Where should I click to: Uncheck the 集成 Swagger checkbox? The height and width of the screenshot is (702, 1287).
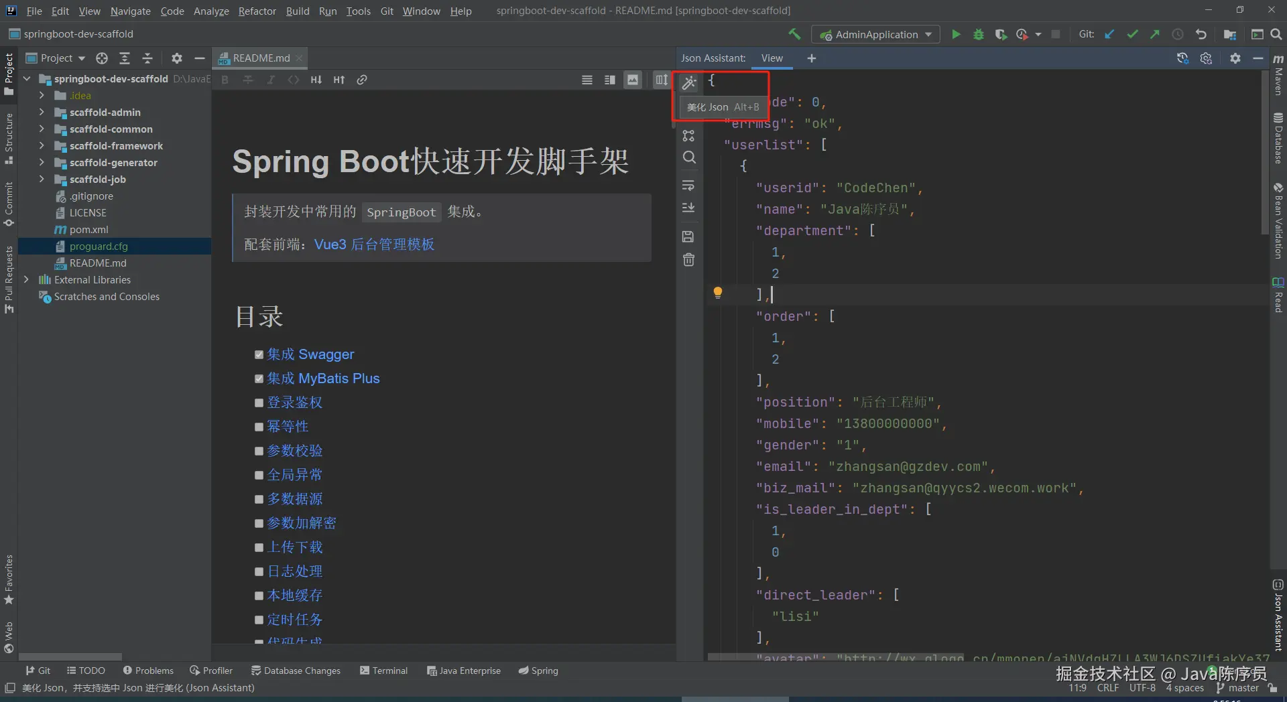pyautogui.click(x=259, y=355)
